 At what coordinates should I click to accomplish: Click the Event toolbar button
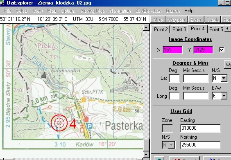click(x=196, y=20)
